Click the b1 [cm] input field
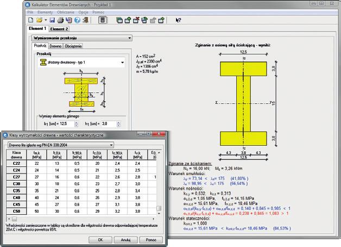This screenshot has width=341, height=247. coord(67,123)
